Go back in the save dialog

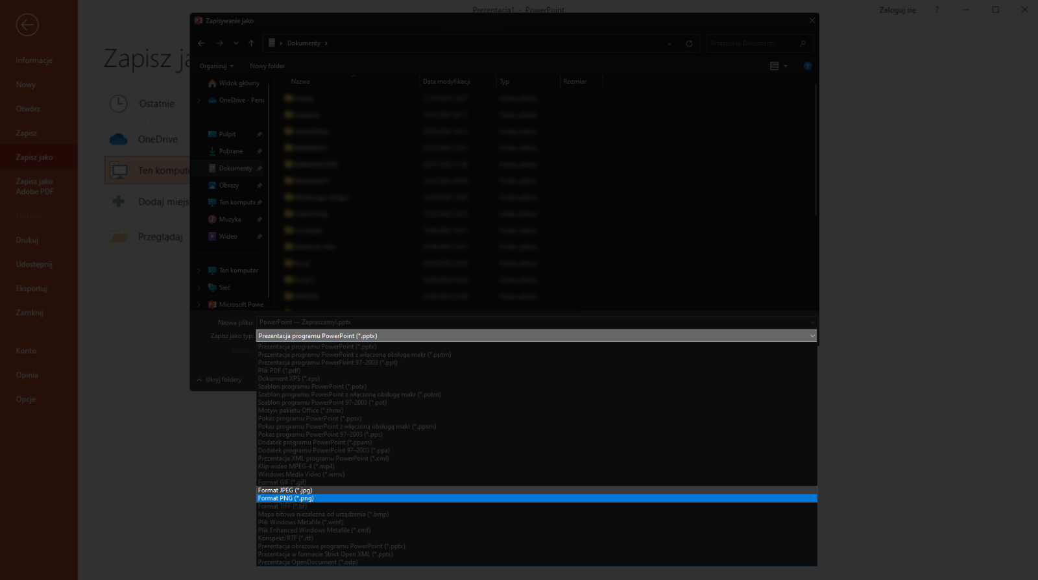pos(201,43)
